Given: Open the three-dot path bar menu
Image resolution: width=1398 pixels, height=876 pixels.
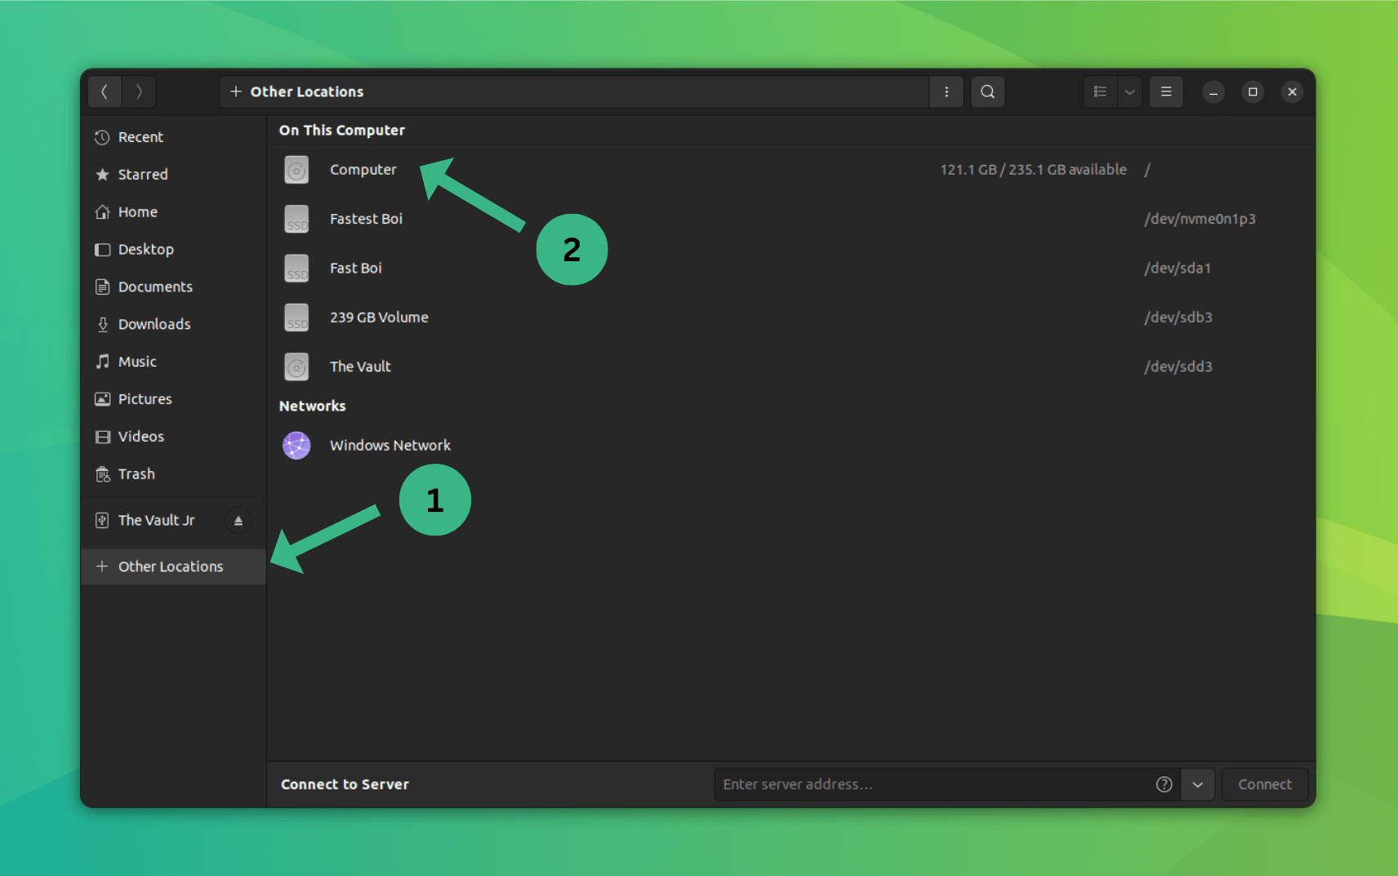Looking at the screenshot, I should pyautogui.click(x=946, y=91).
